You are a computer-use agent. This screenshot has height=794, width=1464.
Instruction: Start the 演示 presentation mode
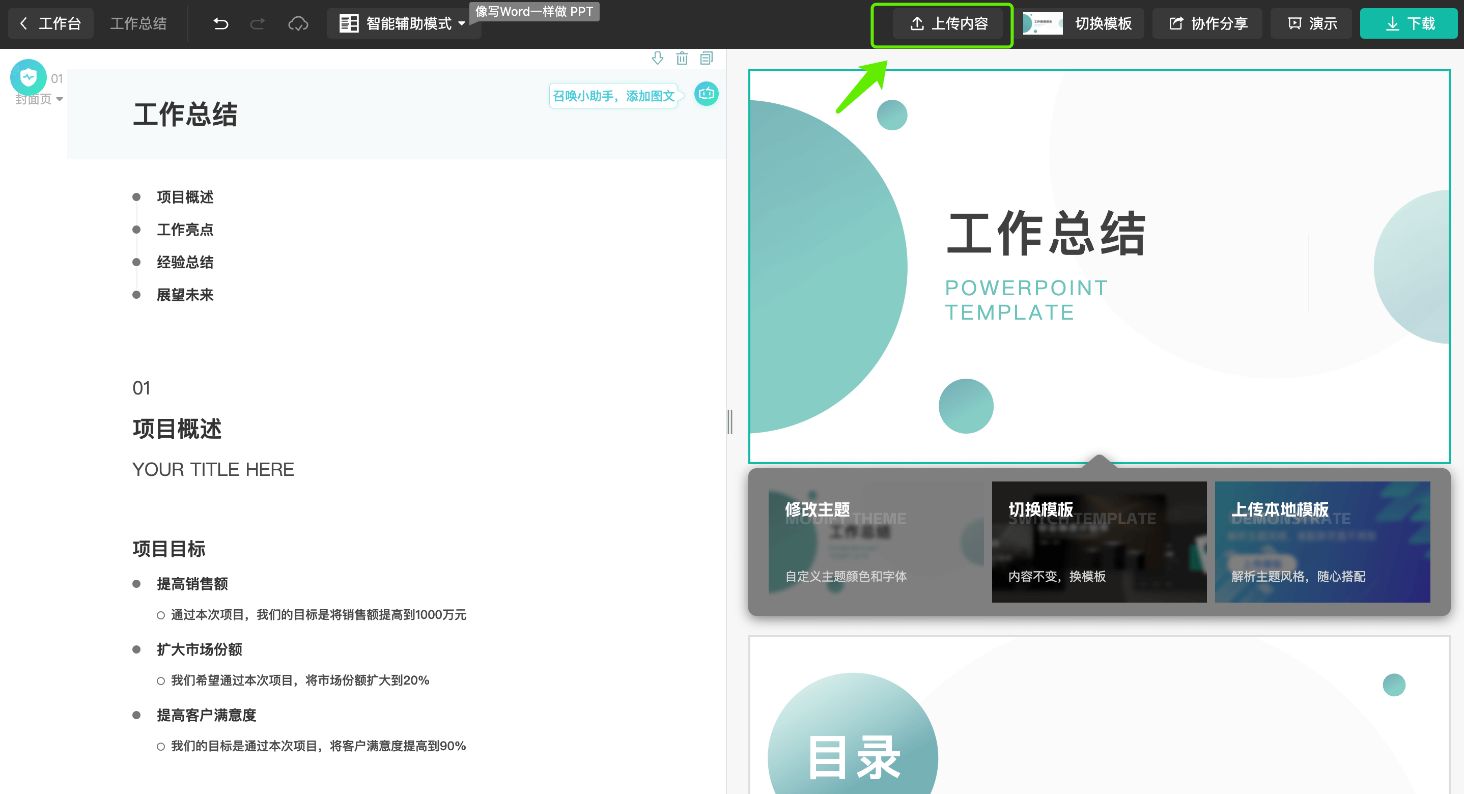(x=1312, y=23)
